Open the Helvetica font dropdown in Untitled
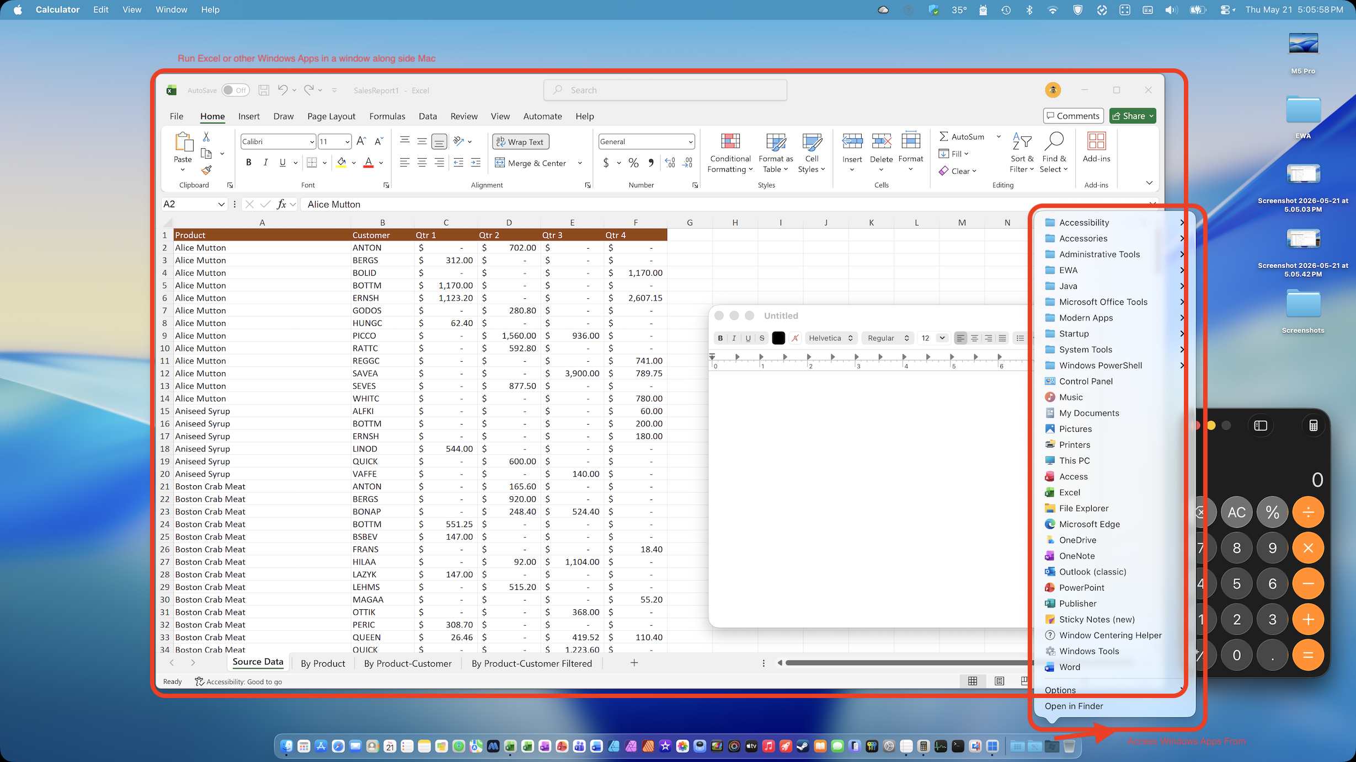This screenshot has height=762, width=1356. click(831, 339)
